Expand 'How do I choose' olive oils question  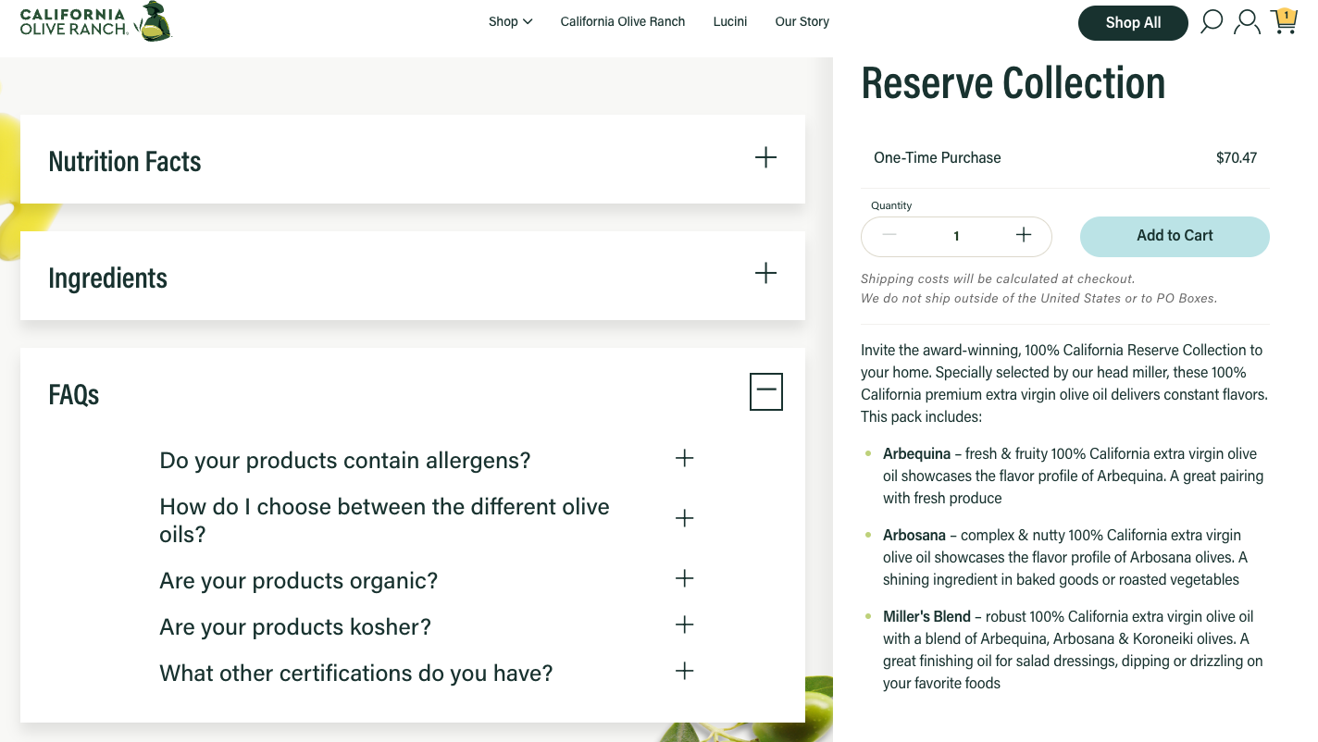[684, 518]
